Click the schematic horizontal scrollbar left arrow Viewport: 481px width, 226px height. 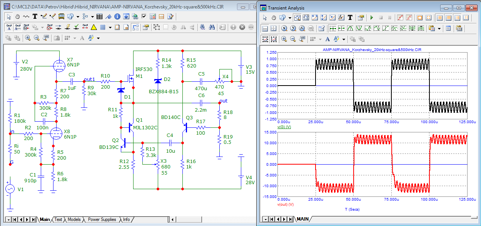coord(173,219)
